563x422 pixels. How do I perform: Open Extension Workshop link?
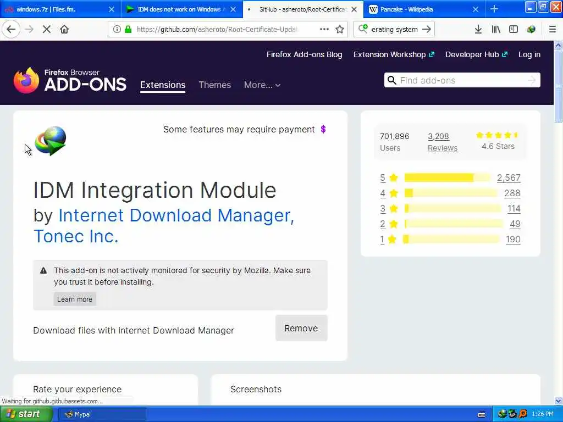pos(394,54)
